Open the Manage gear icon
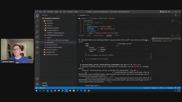Screen dimensions: 182x102 [37, 84]
